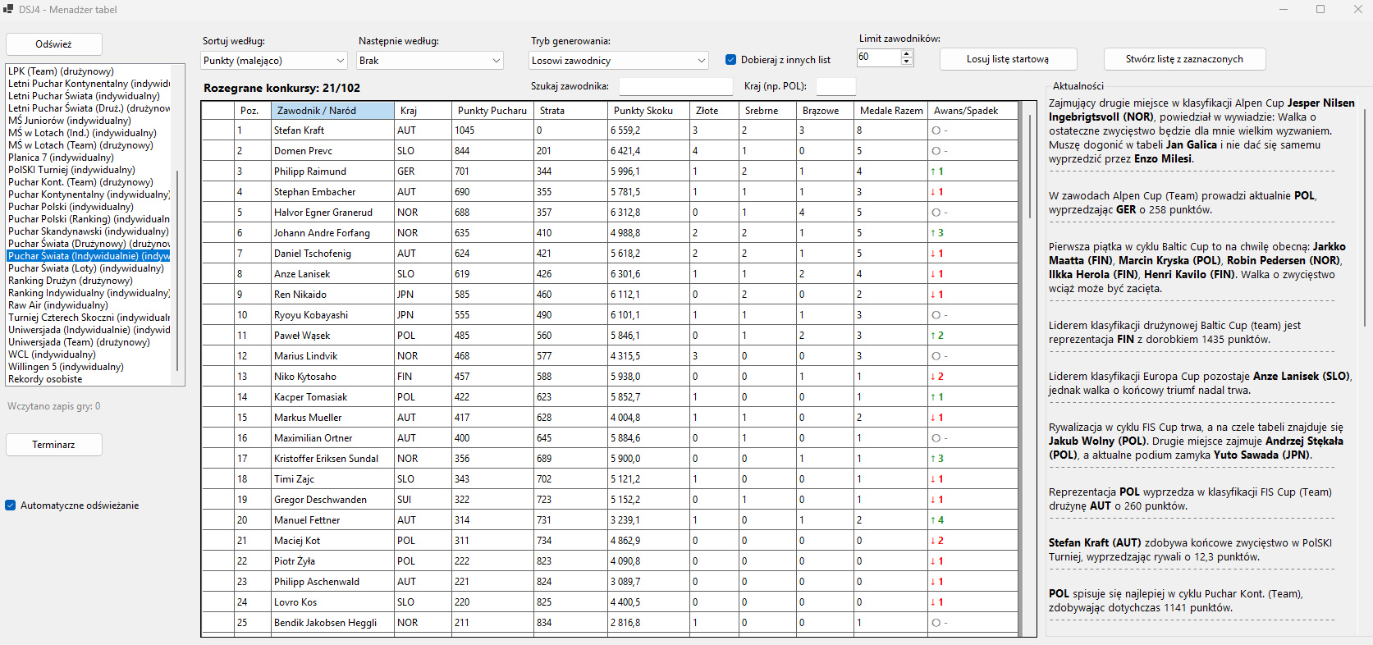Open the Terminarz button

click(54, 445)
